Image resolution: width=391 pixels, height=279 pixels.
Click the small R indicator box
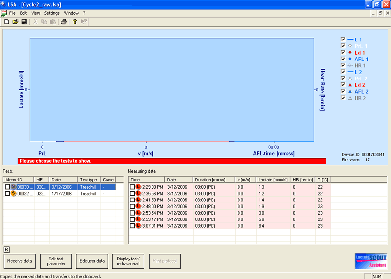(x=6, y=249)
